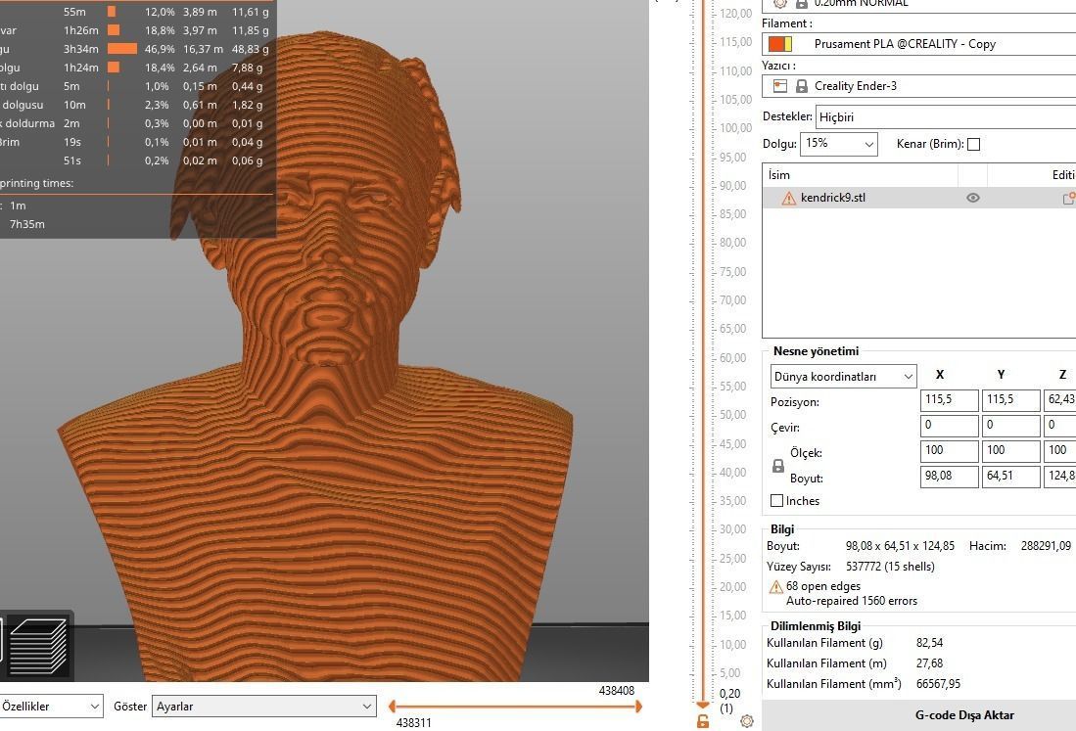Click the Pozisyon Z field 62,43
This screenshot has width=1076, height=731.
[x=1060, y=400]
